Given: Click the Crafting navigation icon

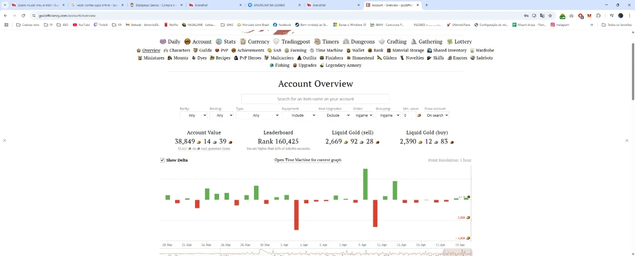Looking at the screenshot, I should click(382, 41).
